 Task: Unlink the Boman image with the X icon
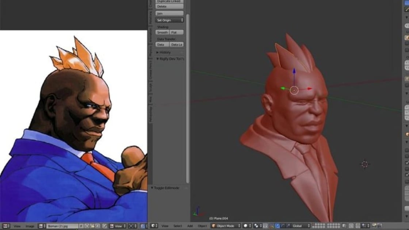pyautogui.click(x=98, y=226)
